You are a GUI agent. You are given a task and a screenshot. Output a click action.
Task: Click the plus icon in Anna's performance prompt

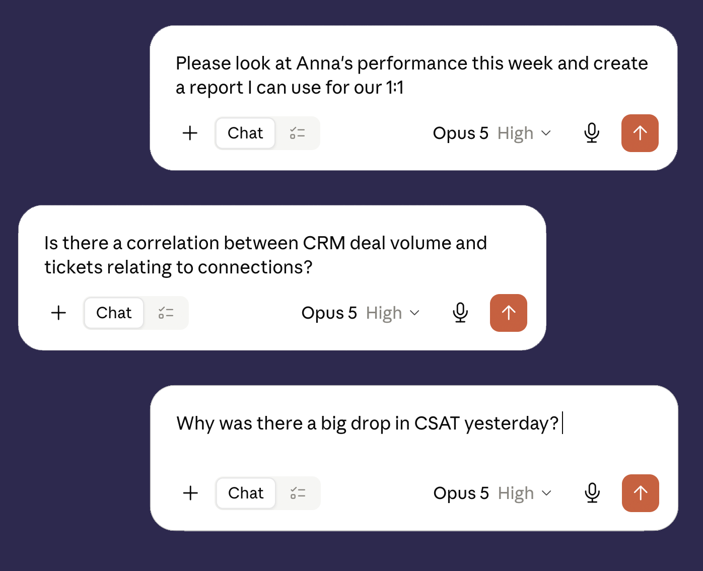tap(190, 133)
